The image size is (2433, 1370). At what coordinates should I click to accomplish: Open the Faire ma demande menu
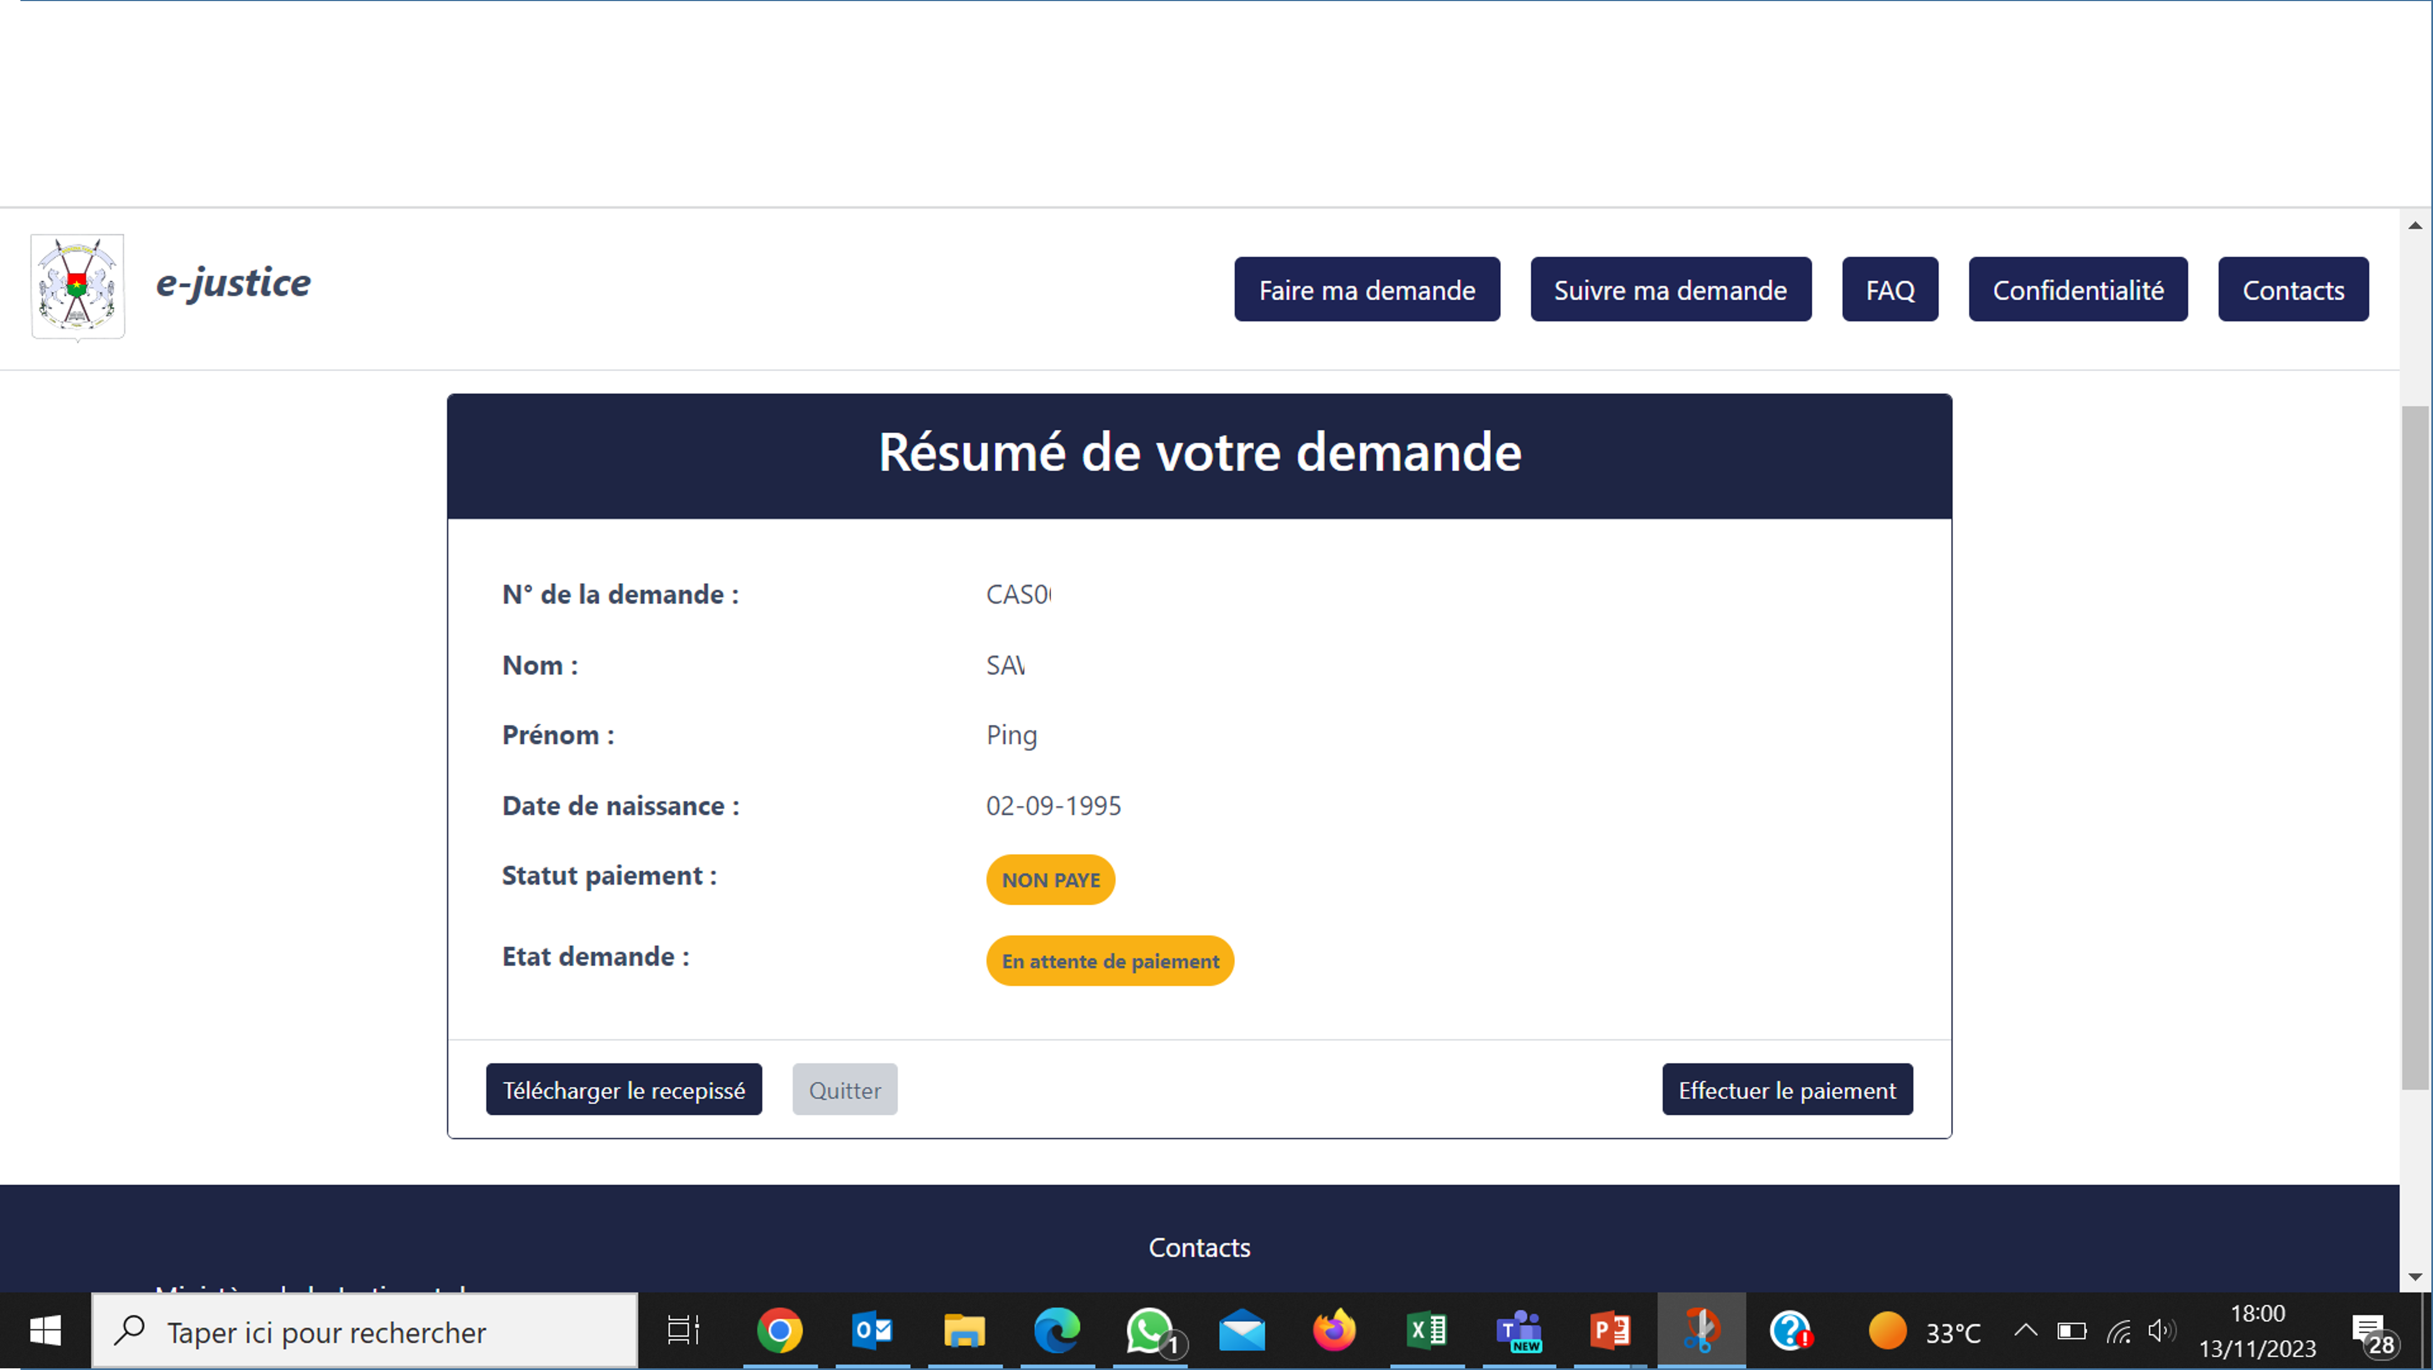(x=1367, y=290)
